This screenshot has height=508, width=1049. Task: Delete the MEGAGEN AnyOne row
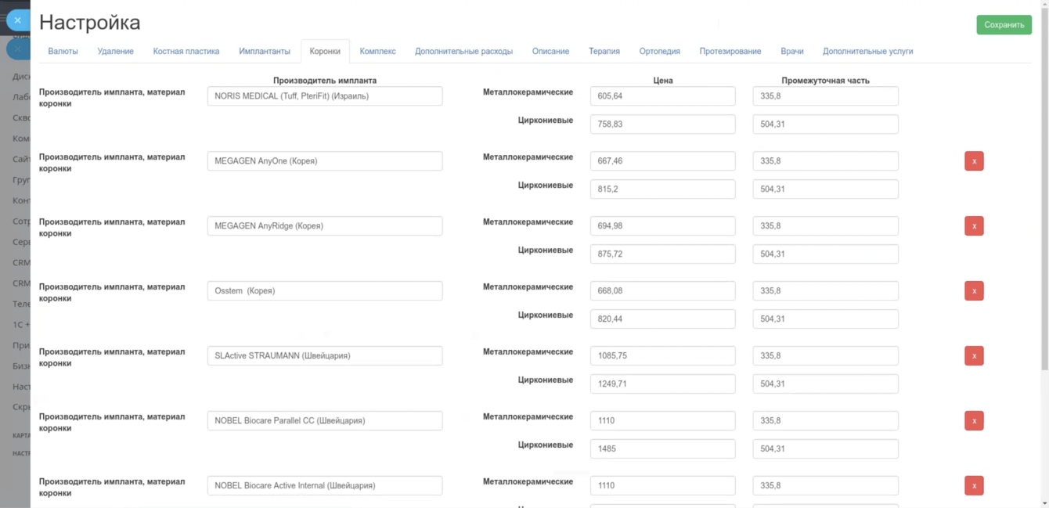pyautogui.click(x=974, y=161)
